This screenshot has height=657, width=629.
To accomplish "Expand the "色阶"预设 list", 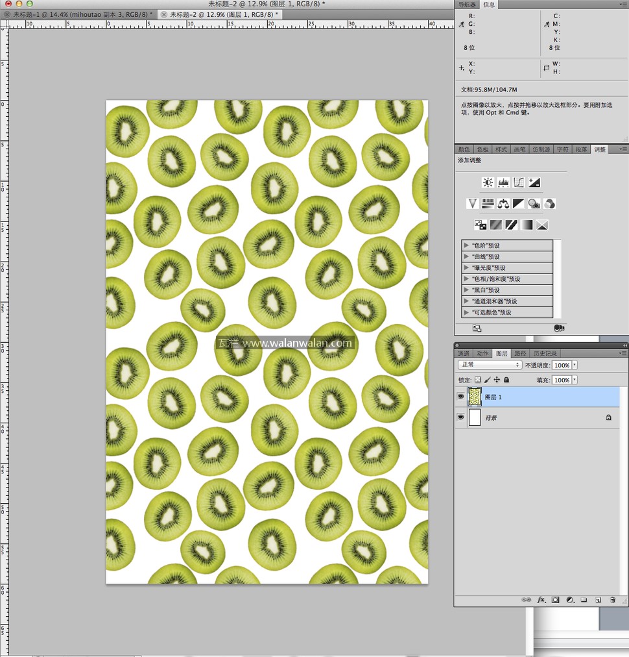I will click(x=466, y=245).
